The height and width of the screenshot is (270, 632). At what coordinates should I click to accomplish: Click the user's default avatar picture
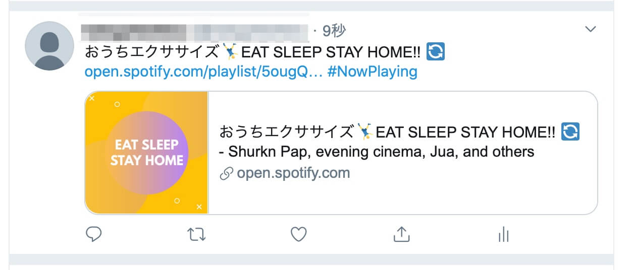point(49,46)
